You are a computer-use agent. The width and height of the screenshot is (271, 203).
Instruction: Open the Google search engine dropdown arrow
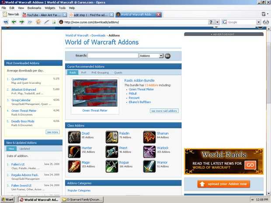pos(258,22)
